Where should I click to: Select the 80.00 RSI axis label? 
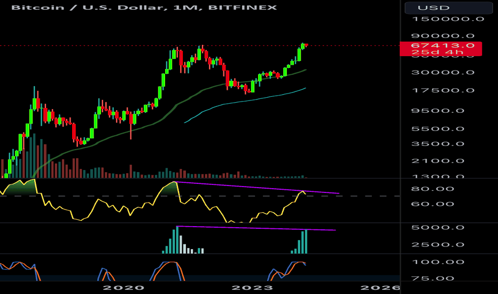coord(432,189)
